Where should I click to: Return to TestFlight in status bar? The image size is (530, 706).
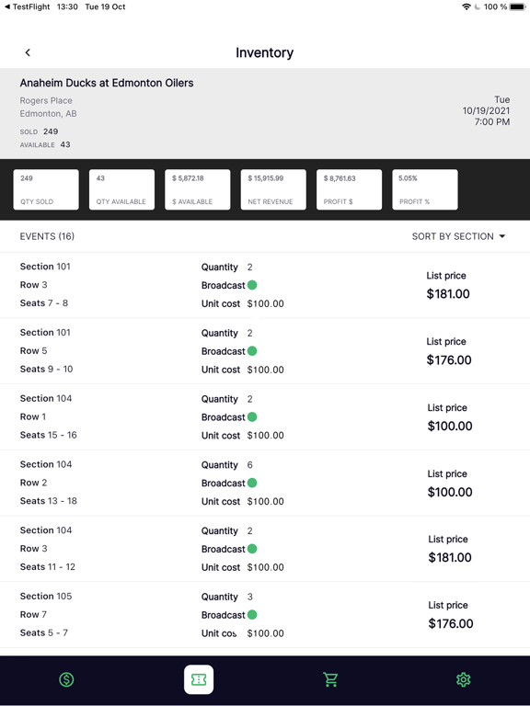point(27,6)
